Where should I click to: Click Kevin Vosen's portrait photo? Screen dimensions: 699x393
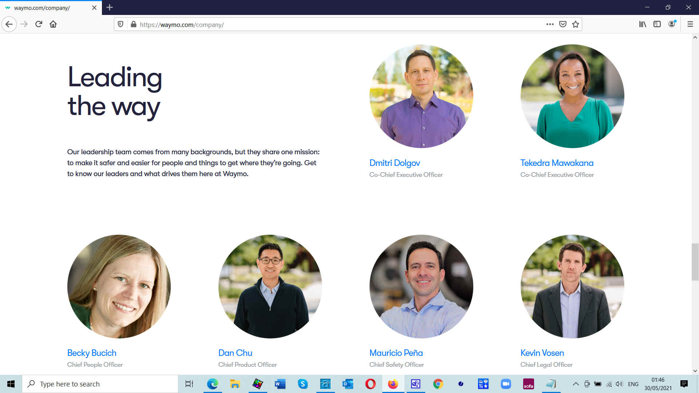point(572,286)
